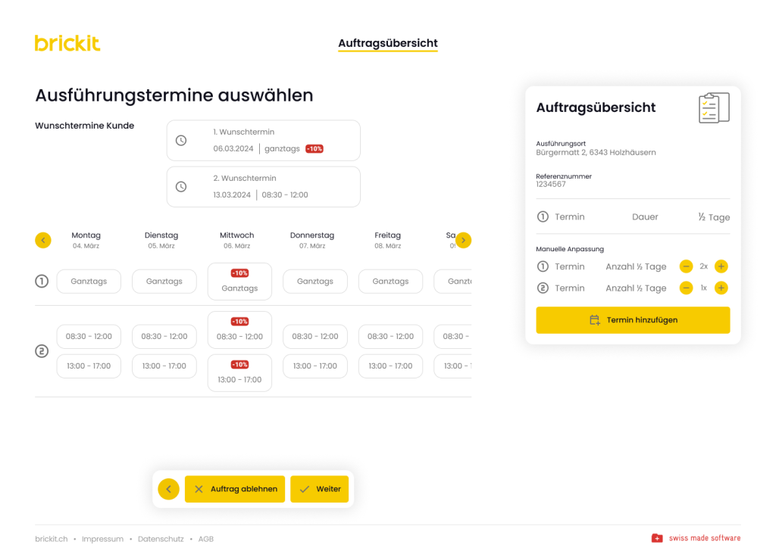Select the 1. Wunschtermin card 06.03.2024
This screenshot has height=551, width=776.
pos(263,140)
